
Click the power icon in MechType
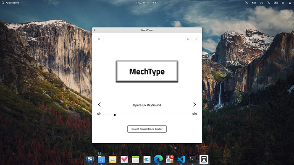tap(196, 39)
